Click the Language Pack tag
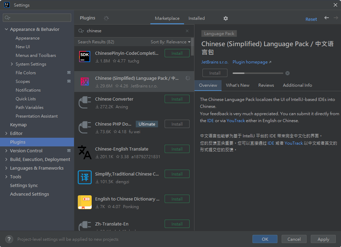The width and height of the screenshot is (341, 247). click(219, 34)
